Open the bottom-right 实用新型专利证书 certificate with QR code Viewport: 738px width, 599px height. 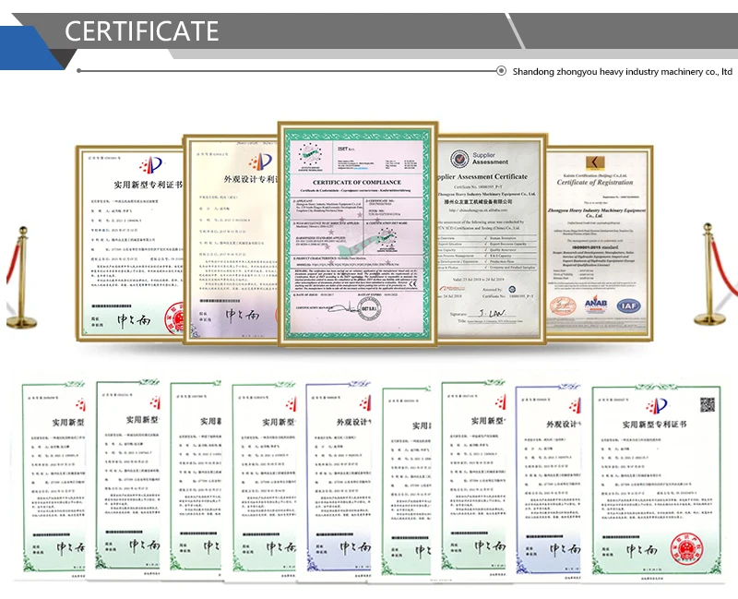(656, 479)
